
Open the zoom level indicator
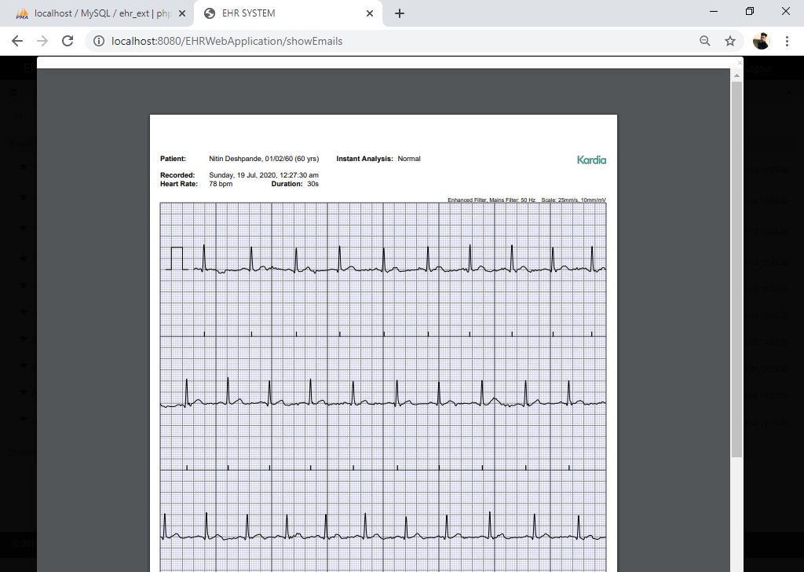coord(705,41)
